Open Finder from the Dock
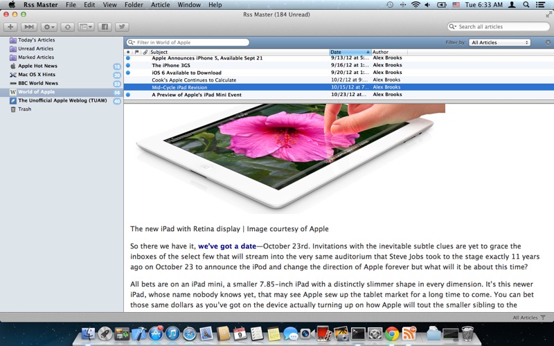The image size is (554, 346). pos(88,334)
